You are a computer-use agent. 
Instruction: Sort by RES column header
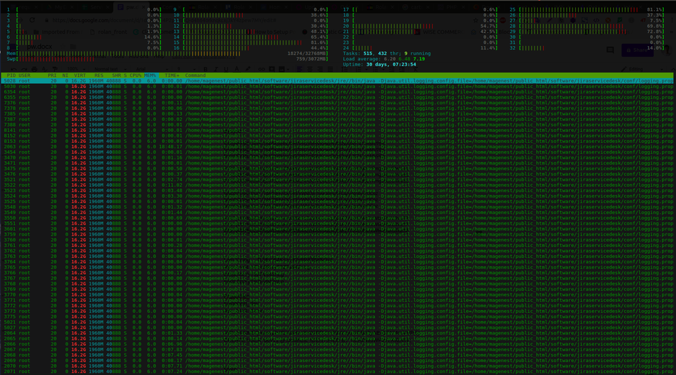point(99,75)
